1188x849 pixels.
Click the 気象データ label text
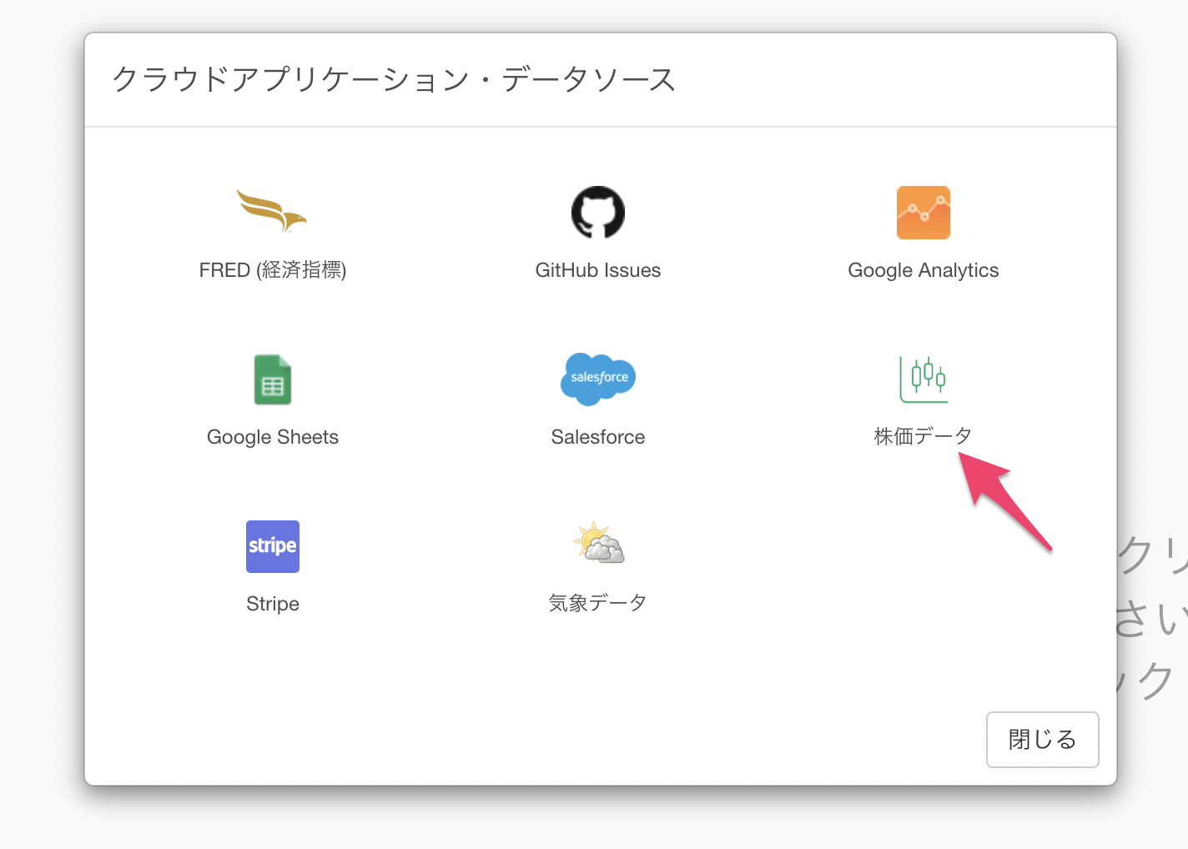598,603
